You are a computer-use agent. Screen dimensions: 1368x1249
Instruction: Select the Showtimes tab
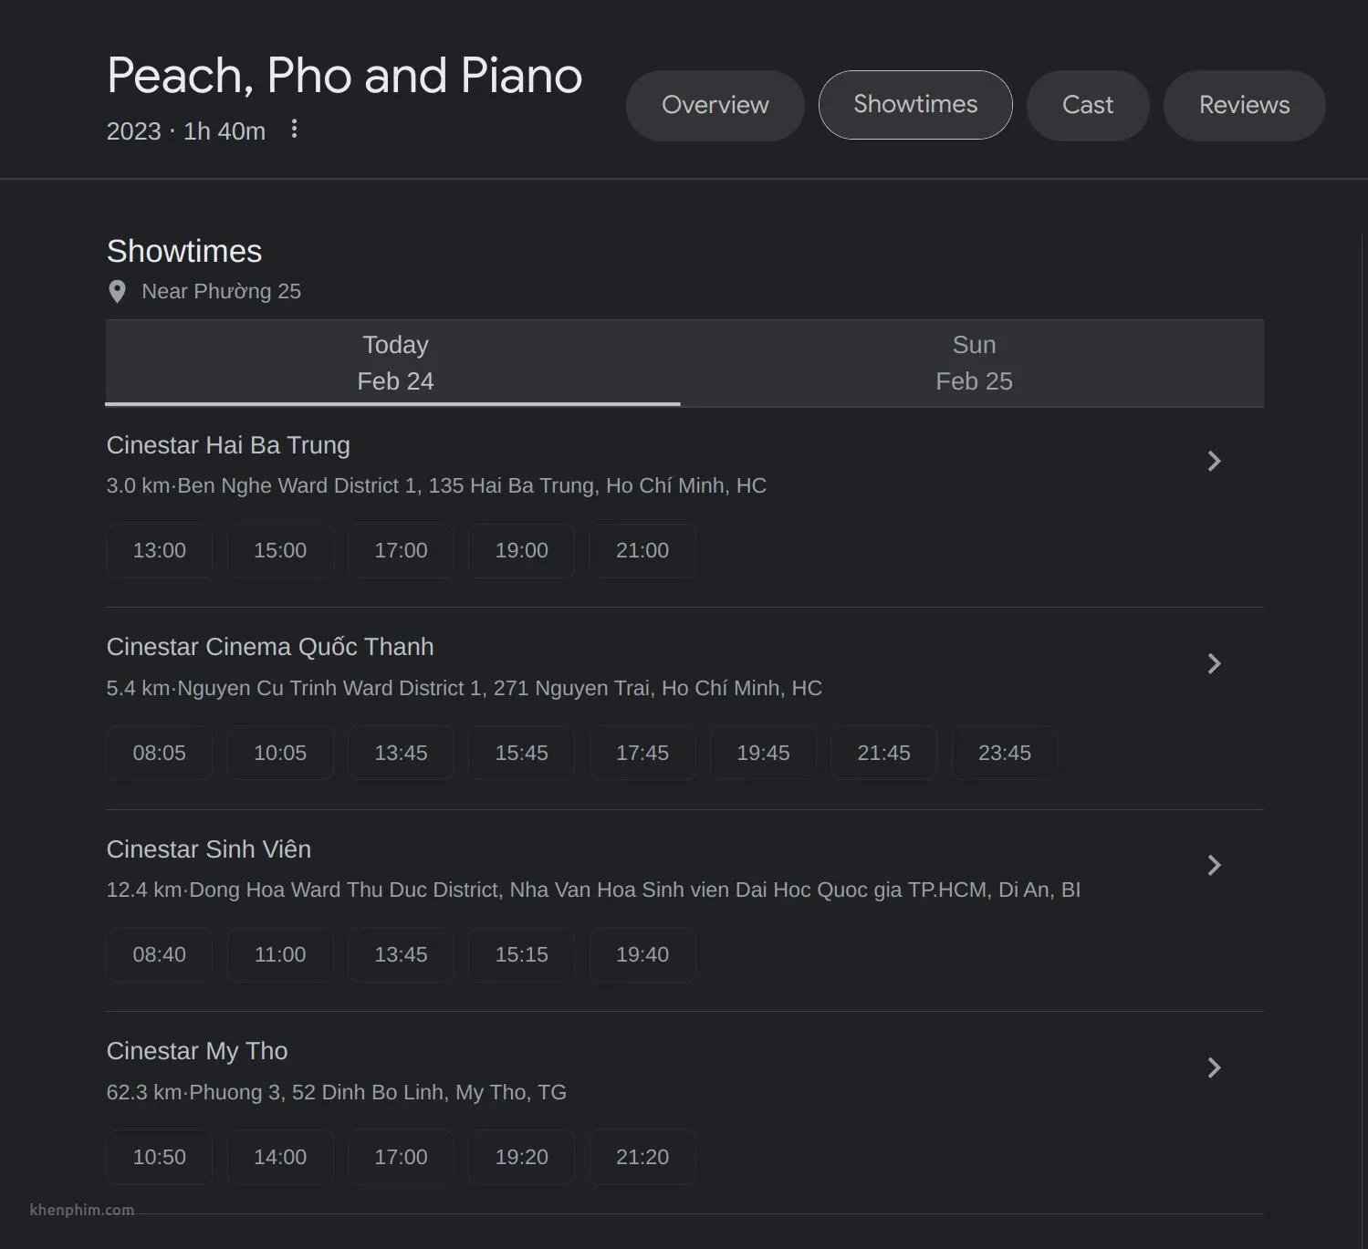coord(915,105)
